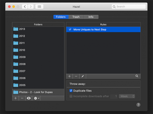Select Move Uniques to Next Step rule name

(x=90, y=30)
